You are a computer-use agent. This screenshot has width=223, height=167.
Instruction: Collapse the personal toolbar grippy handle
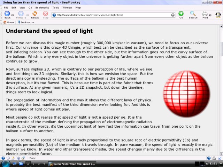1,22
